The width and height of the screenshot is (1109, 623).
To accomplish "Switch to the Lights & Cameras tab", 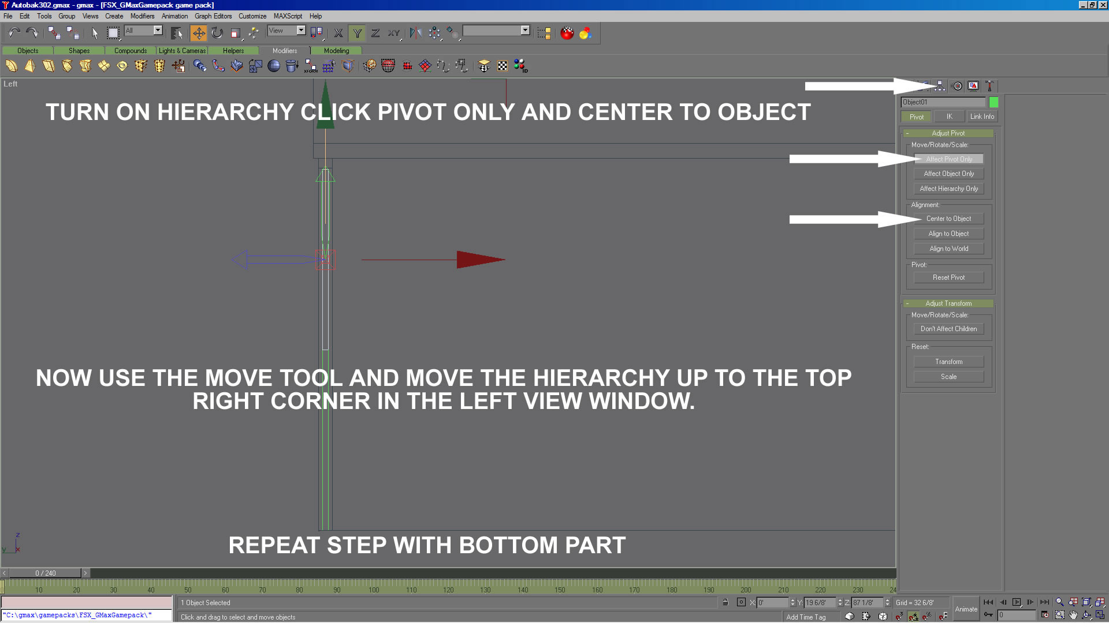I will coord(182,51).
